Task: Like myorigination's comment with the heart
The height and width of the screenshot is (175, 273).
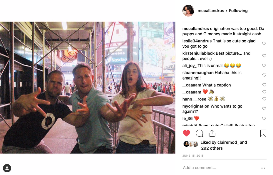Action: click(x=264, y=108)
